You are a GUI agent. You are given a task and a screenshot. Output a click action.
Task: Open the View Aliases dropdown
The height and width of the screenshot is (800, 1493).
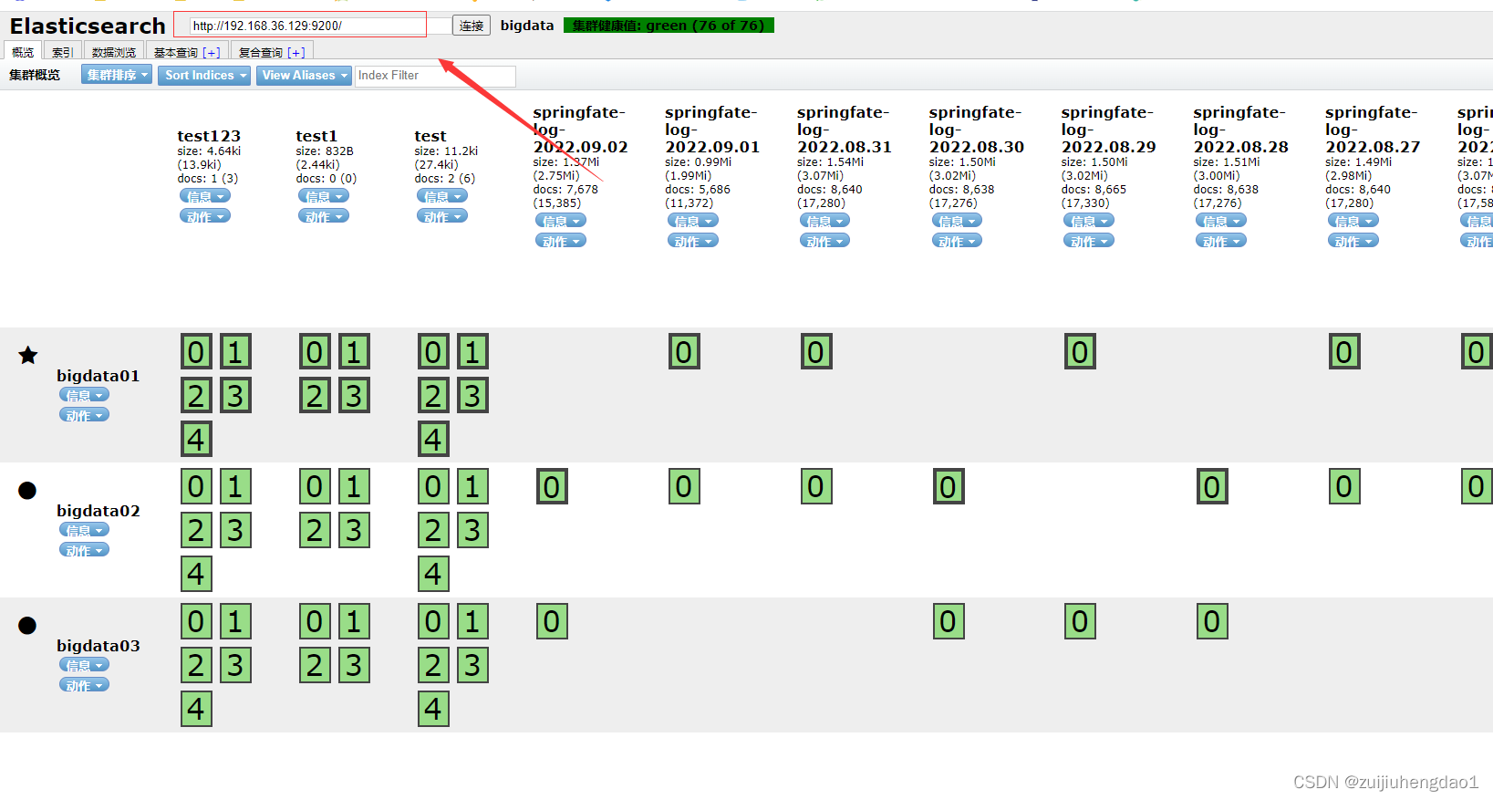point(304,75)
